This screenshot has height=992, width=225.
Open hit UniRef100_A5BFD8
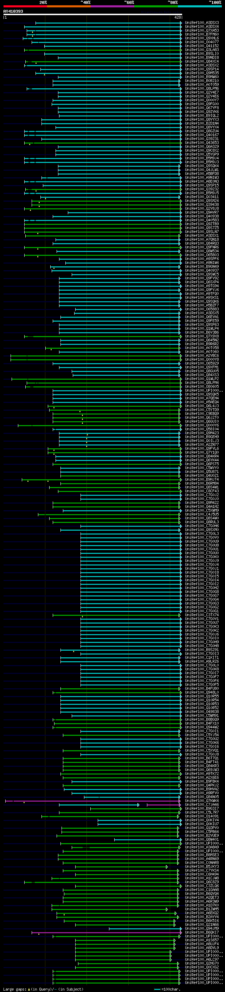pyautogui.click(x=202, y=174)
